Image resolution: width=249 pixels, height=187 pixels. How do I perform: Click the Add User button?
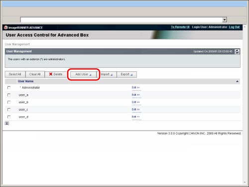83,74
